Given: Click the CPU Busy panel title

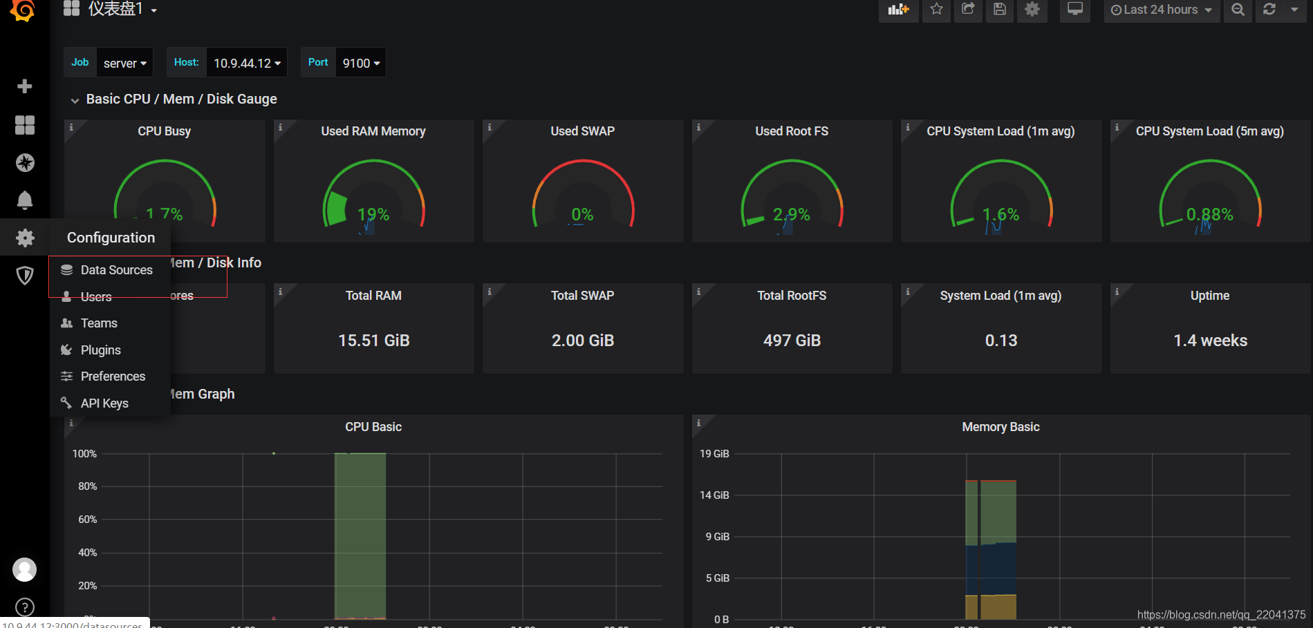Looking at the screenshot, I should click(x=165, y=131).
